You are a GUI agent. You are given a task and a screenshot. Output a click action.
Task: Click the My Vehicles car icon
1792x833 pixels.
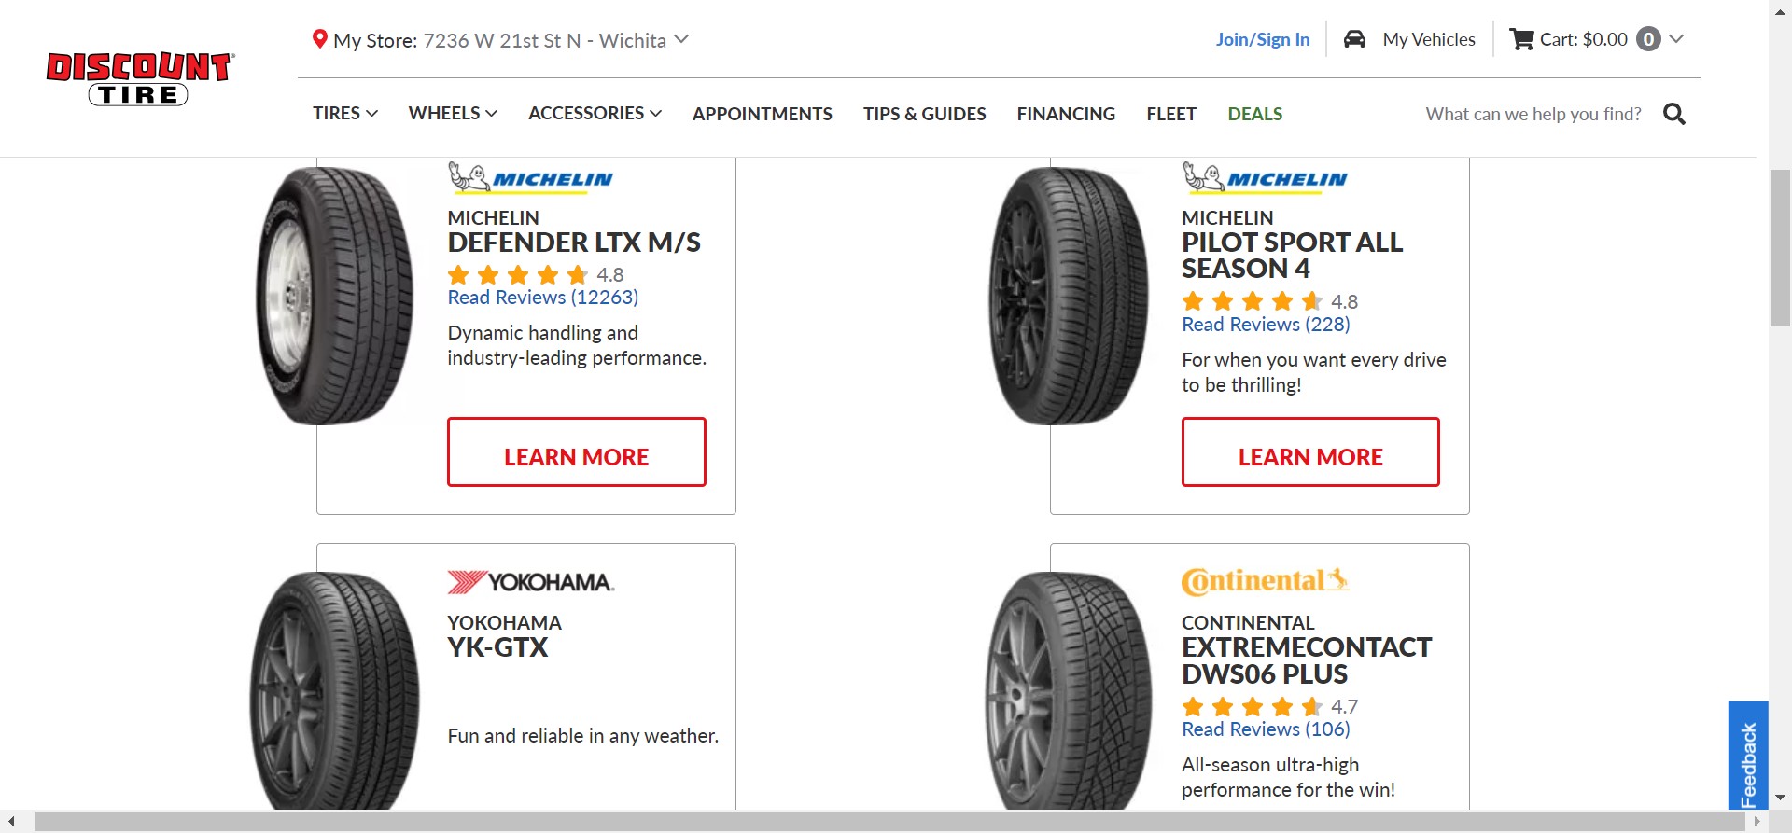1354,39
